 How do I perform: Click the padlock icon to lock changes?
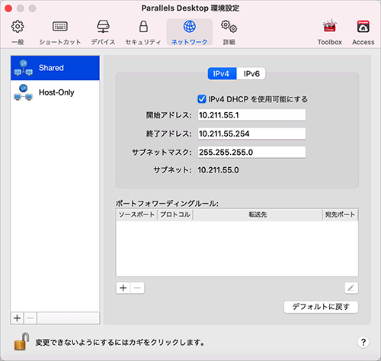point(21,341)
